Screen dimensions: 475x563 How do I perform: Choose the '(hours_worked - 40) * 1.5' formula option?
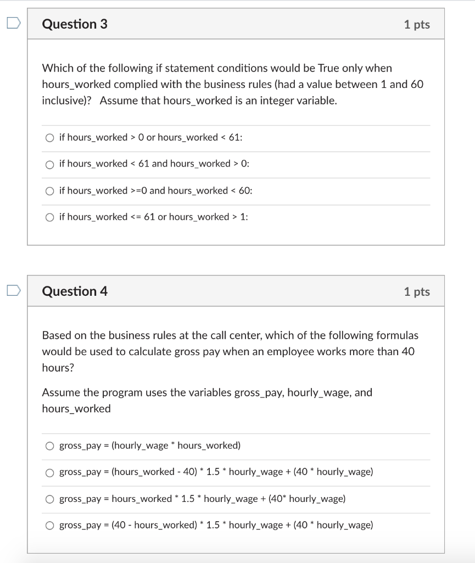click(49, 472)
